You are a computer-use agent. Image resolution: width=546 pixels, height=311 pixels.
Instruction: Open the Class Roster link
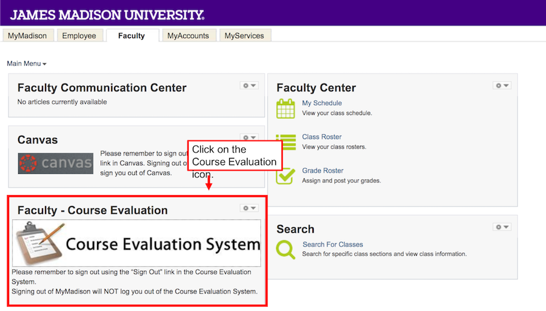tap(322, 137)
